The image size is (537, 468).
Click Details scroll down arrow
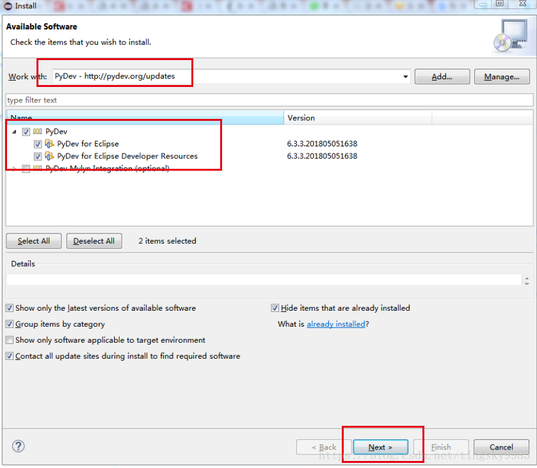coord(527,283)
